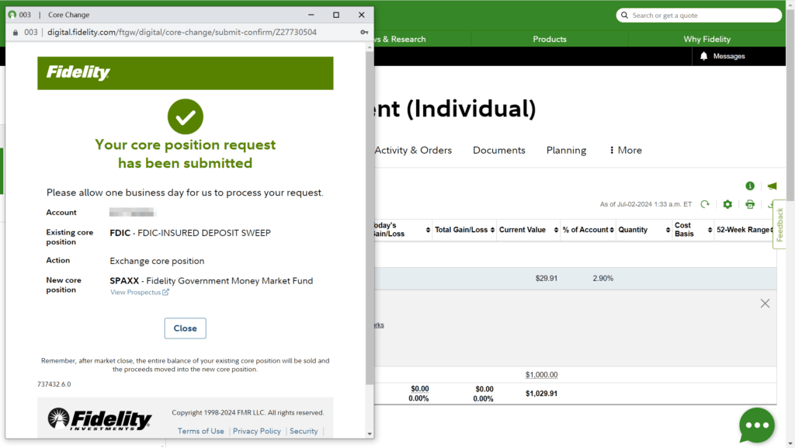Click the popup title bar Fidelity favicon
The height and width of the screenshot is (448, 795).
pos(12,15)
